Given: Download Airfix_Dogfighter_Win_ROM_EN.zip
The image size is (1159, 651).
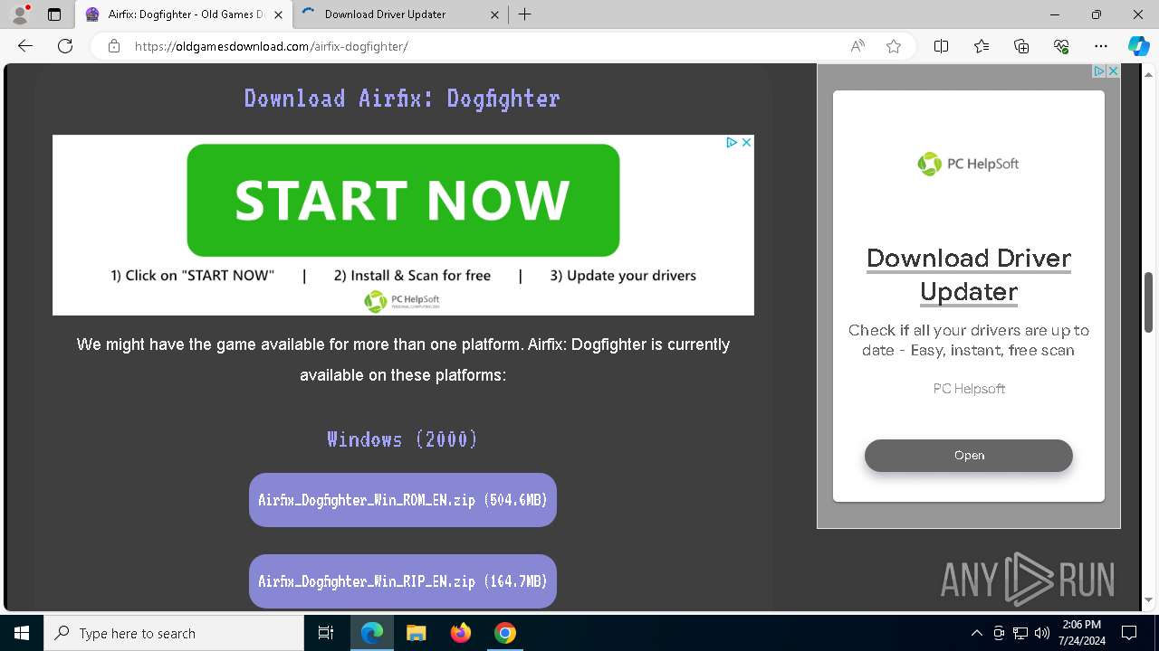Looking at the screenshot, I should point(403,500).
